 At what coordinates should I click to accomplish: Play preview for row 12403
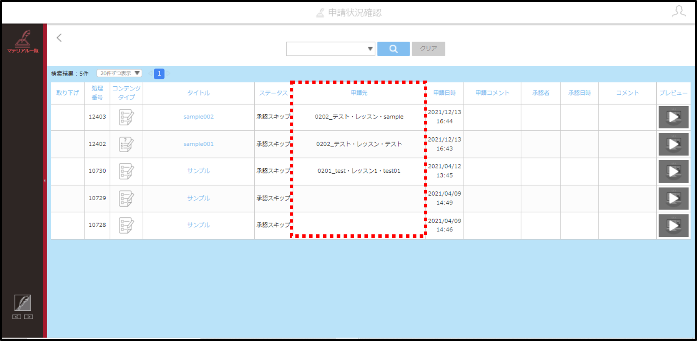[x=673, y=117]
